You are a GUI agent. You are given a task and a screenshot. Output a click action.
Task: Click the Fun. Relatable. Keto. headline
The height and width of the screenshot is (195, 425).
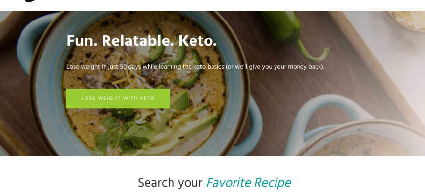[142, 41]
